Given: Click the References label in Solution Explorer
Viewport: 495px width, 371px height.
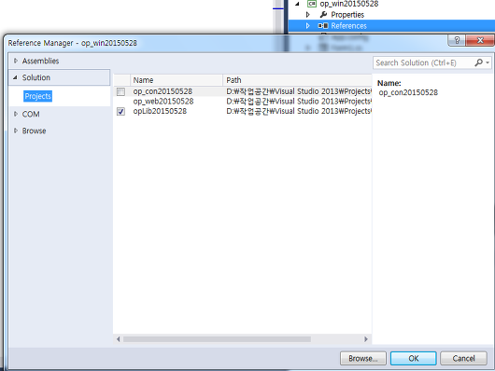Looking at the screenshot, I should 349,26.
